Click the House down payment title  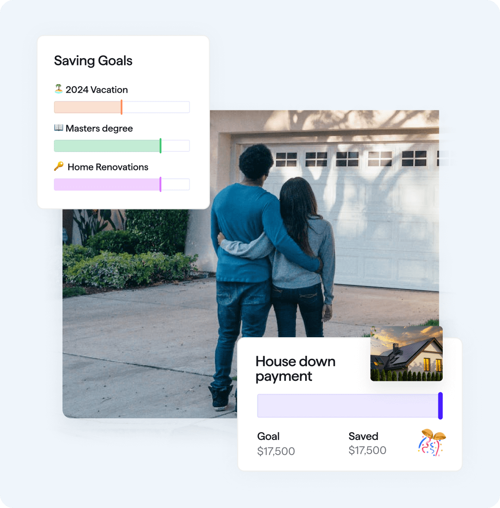295,369
